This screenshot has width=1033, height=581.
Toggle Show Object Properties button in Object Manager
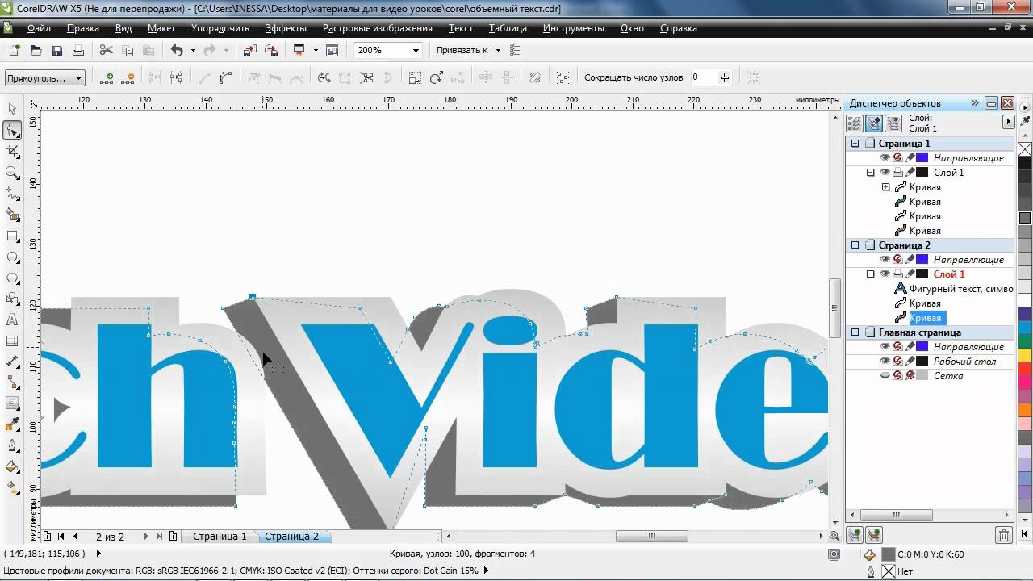click(x=854, y=123)
